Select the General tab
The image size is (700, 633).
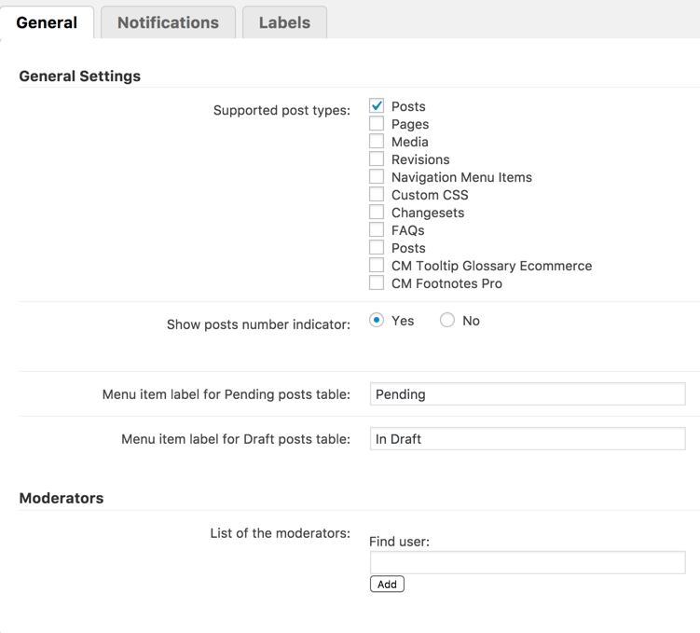click(47, 22)
